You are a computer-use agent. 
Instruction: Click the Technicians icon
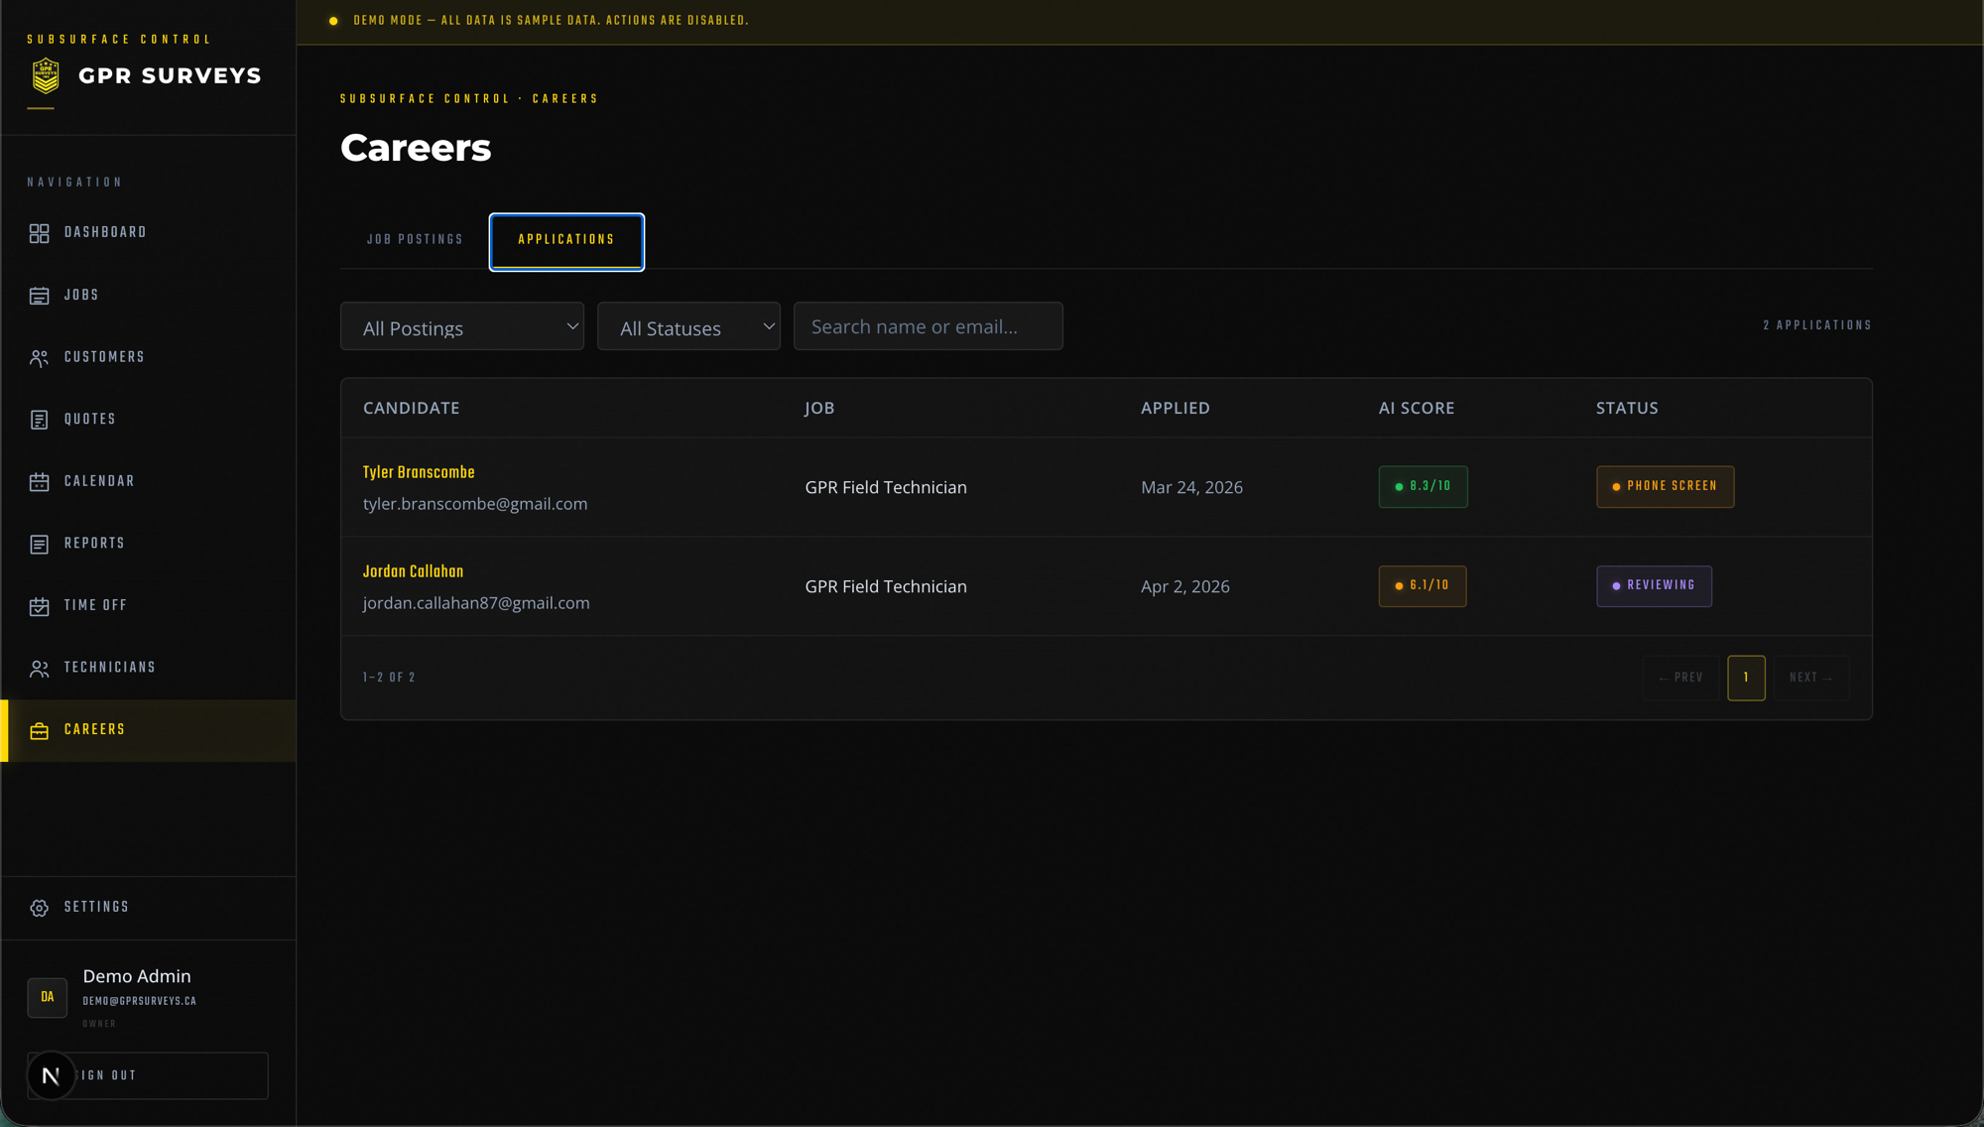[39, 669]
